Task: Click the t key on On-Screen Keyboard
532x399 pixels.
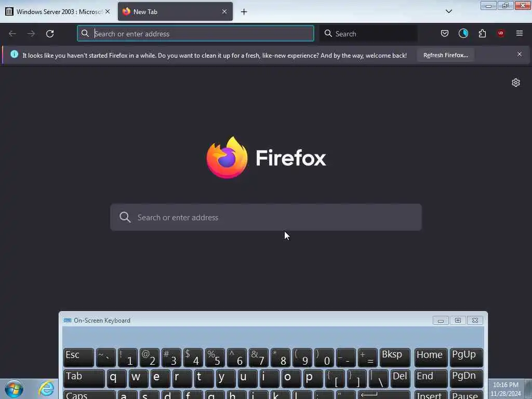Action: pos(204,379)
